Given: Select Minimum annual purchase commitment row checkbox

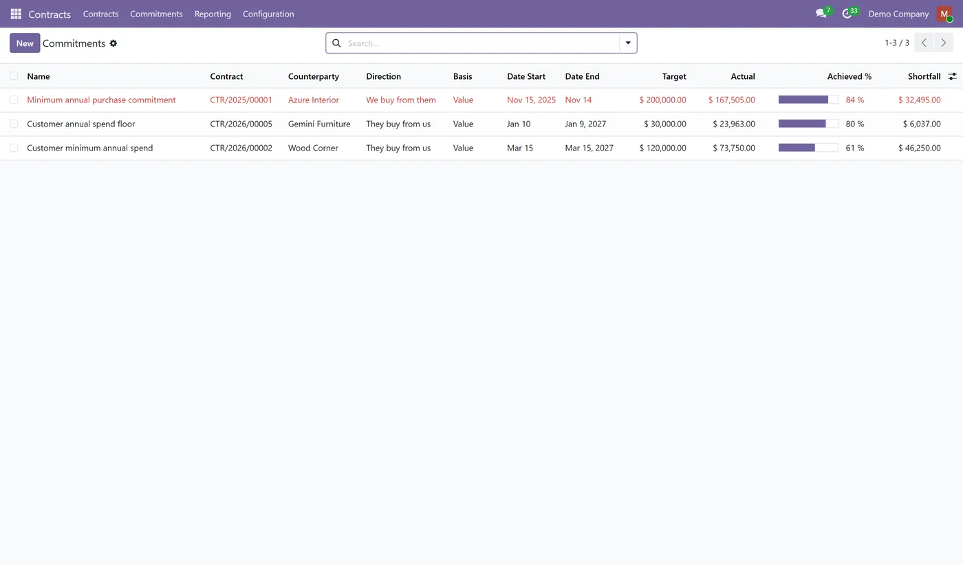Looking at the screenshot, I should [x=14, y=100].
